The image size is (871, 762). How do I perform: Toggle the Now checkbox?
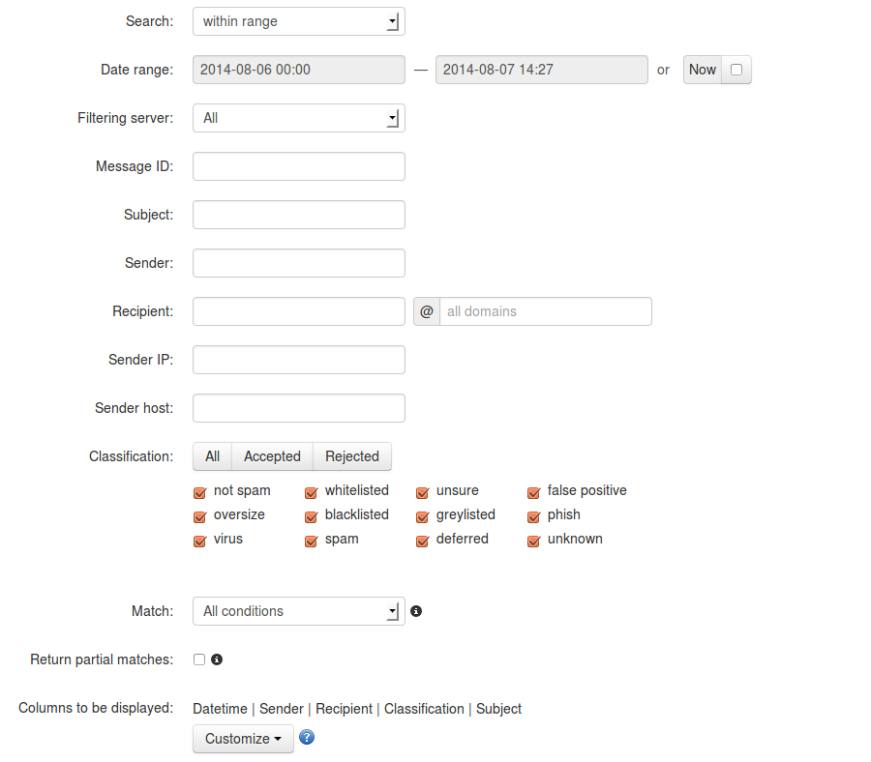(x=736, y=70)
